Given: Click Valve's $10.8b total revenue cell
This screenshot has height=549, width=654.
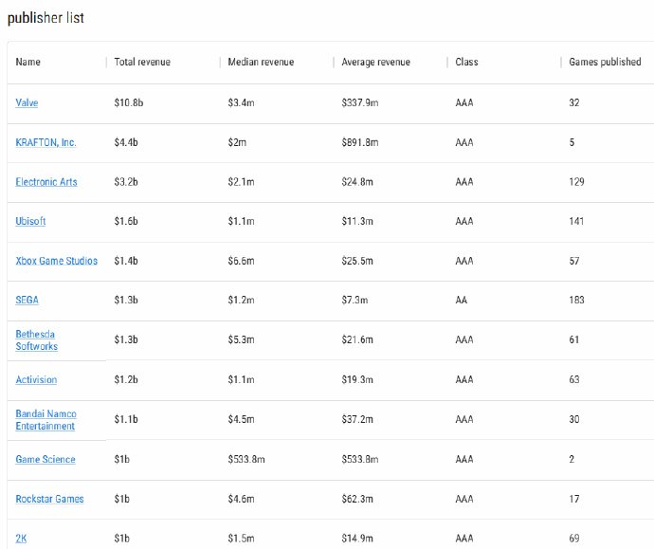Looking at the screenshot, I should pyautogui.click(x=129, y=102).
